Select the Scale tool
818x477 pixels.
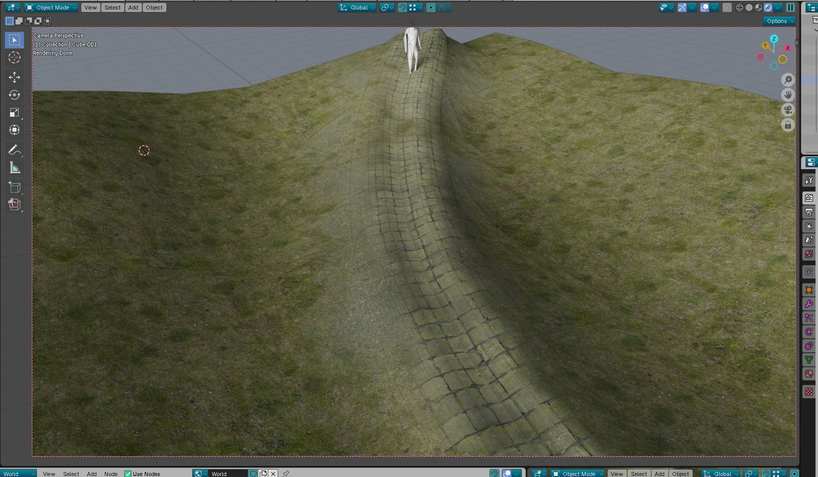[x=14, y=112]
